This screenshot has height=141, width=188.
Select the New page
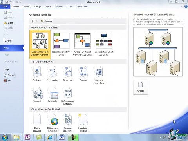coord(12,48)
